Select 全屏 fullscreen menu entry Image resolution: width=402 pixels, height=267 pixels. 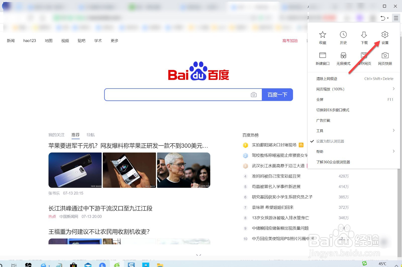pyautogui.click(x=354, y=99)
